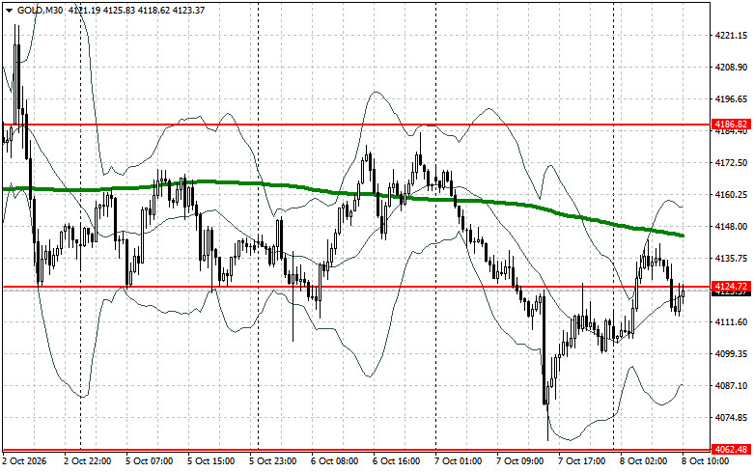Click the 6 Oct 16:00 time label
The image size is (754, 472).
(397, 461)
